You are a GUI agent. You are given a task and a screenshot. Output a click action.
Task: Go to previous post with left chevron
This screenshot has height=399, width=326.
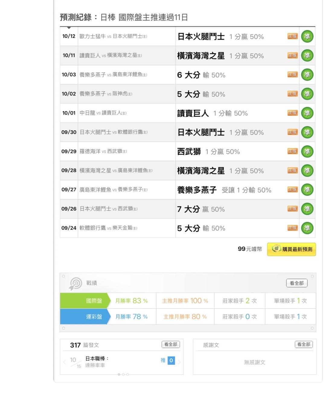[64, 362]
